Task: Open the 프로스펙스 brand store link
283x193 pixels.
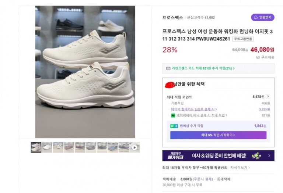Action: pyautogui.click(x=172, y=18)
